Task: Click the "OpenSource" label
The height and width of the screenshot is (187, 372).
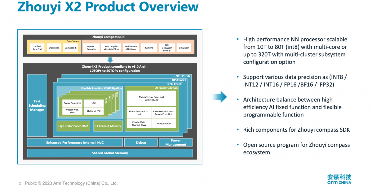Action: tap(73, 41)
